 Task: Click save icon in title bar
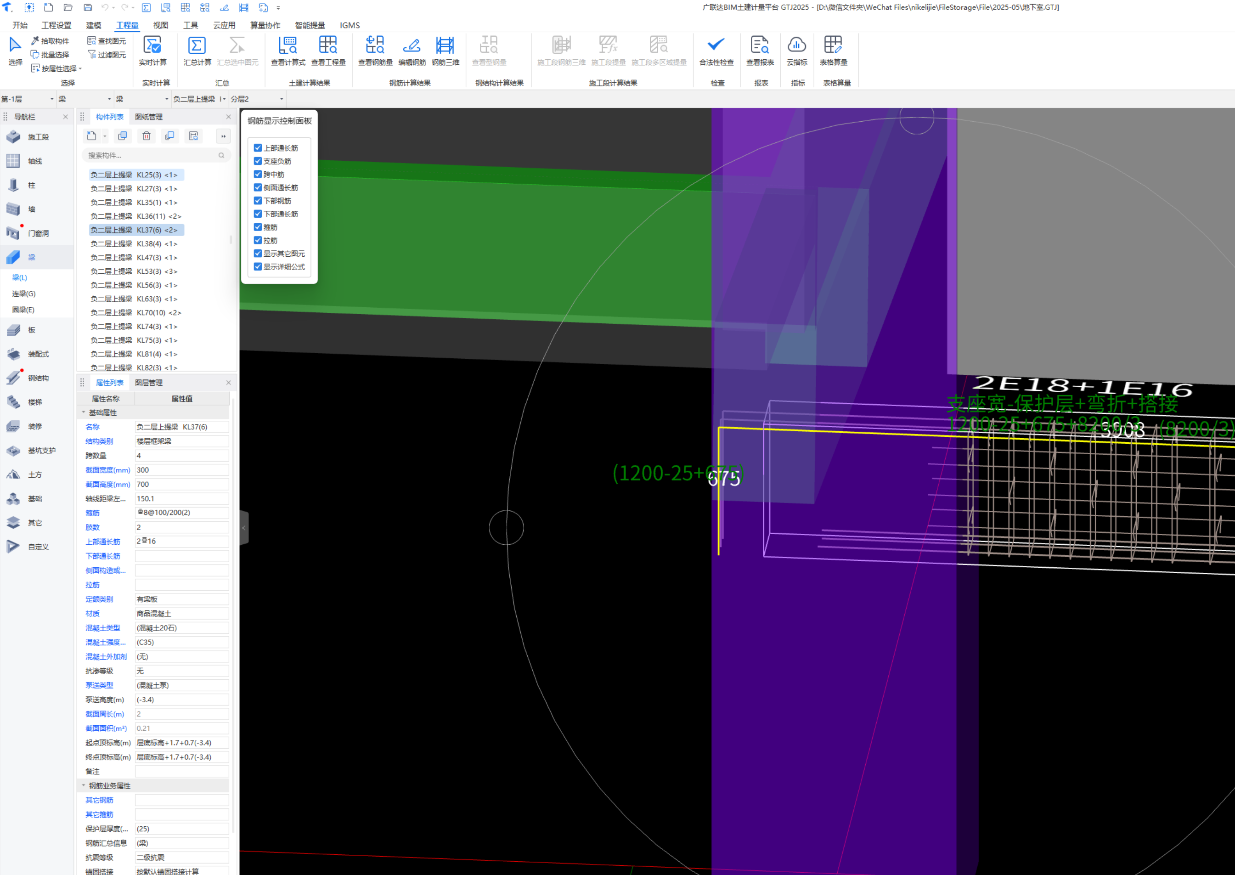pyautogui.click(x=88, y=7)
